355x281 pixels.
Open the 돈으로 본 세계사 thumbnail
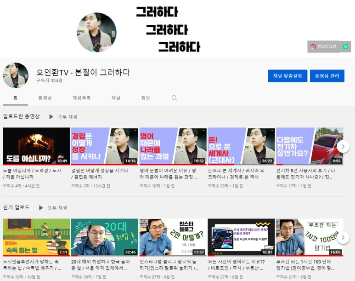[x=242, y=146]
